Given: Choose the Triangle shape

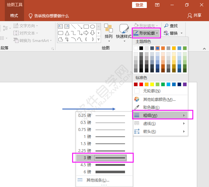Looking at the screenshot, I should click(x=67, y=33).
